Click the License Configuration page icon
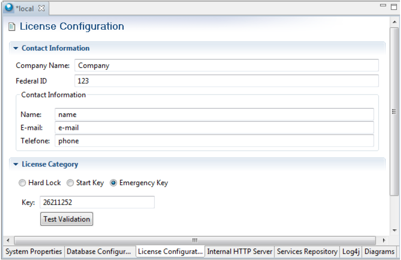Viewport: 401px width, 260px height. [x=12, y=27]
